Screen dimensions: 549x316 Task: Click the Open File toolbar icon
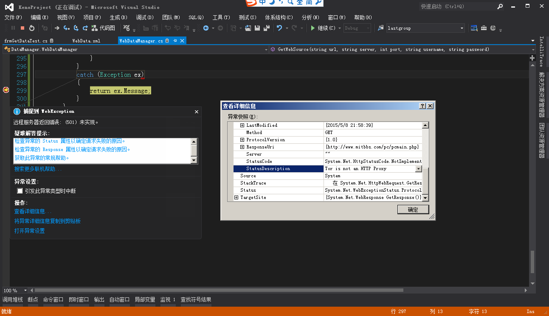coord(248,28)
